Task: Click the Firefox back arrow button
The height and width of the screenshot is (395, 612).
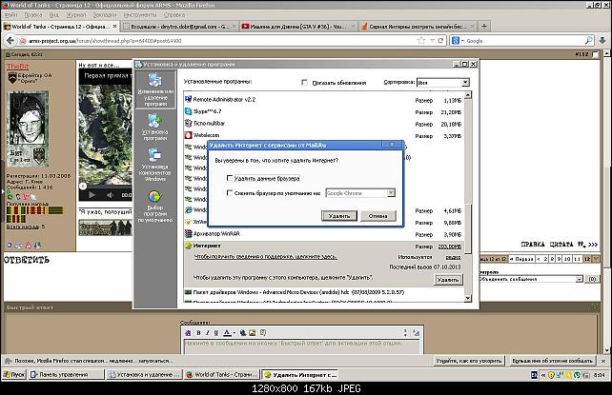Action: tap(10, 41)
